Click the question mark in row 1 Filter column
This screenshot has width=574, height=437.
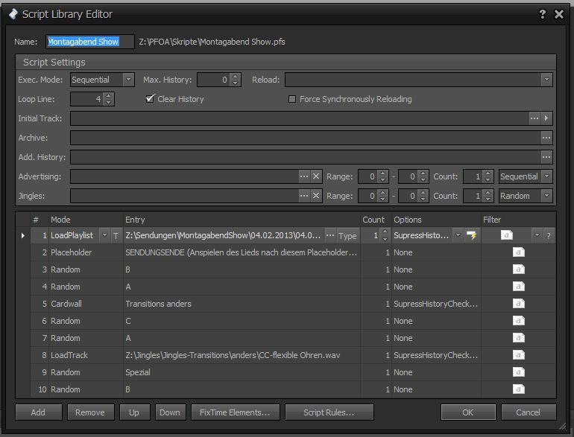[x=549, y=236]
